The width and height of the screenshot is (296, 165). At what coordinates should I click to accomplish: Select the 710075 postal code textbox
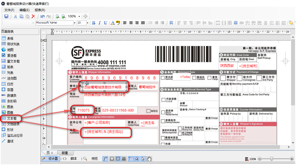tap(84, 110)
